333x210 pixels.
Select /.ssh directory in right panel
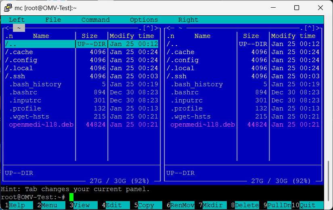click(x=243, y=76)
